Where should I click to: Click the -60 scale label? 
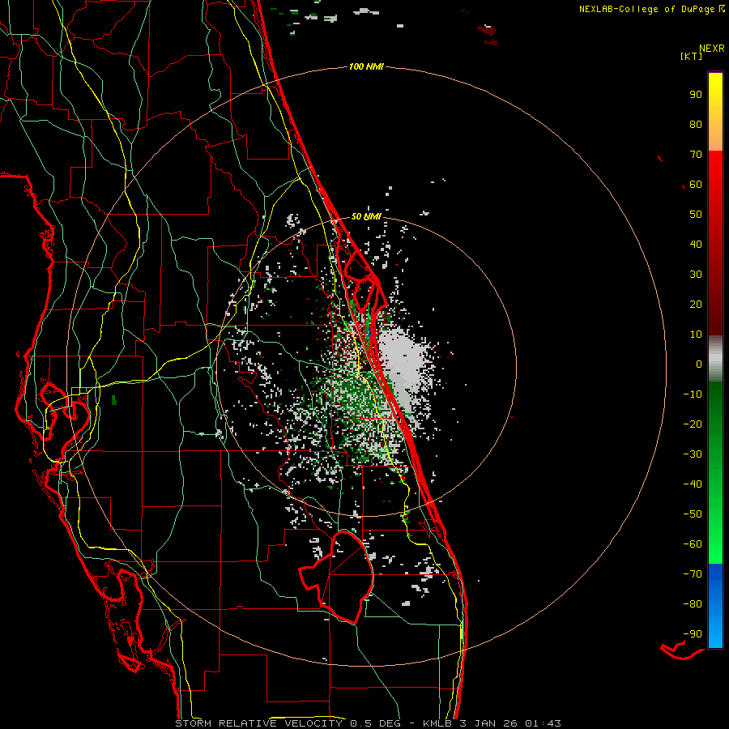click(693, 544)
